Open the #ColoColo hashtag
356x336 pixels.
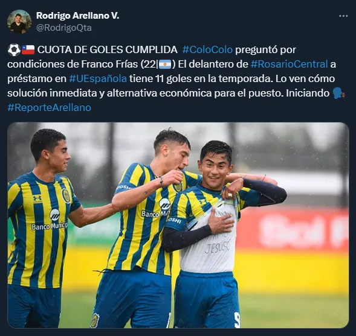(207, 49)
